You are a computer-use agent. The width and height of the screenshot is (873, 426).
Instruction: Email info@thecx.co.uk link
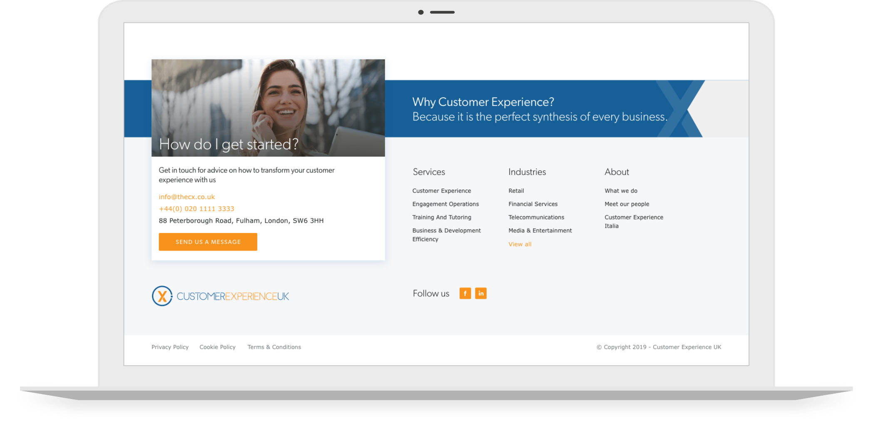click(187, 197)
